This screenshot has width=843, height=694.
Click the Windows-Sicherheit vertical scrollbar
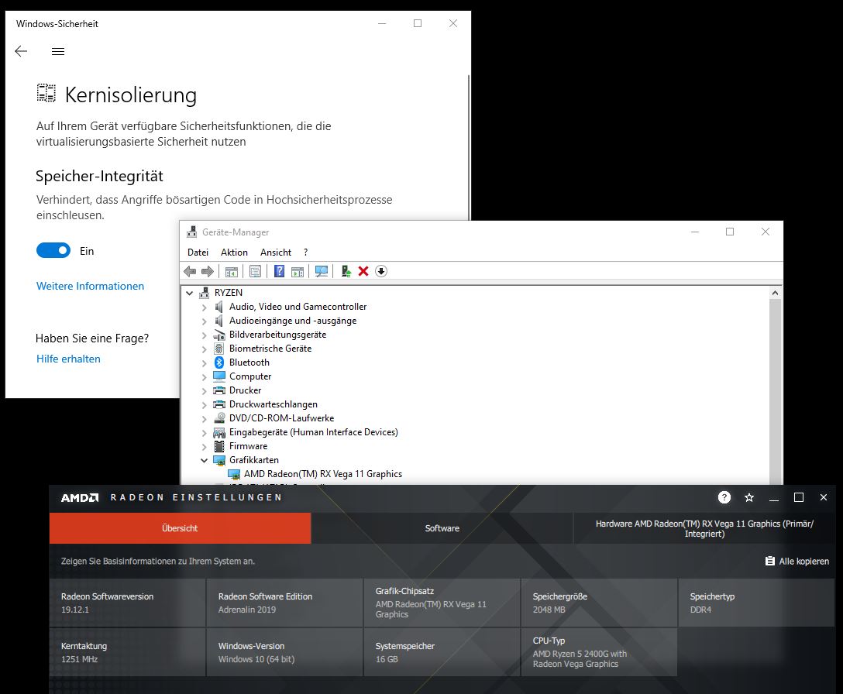[x=468, y=147]
